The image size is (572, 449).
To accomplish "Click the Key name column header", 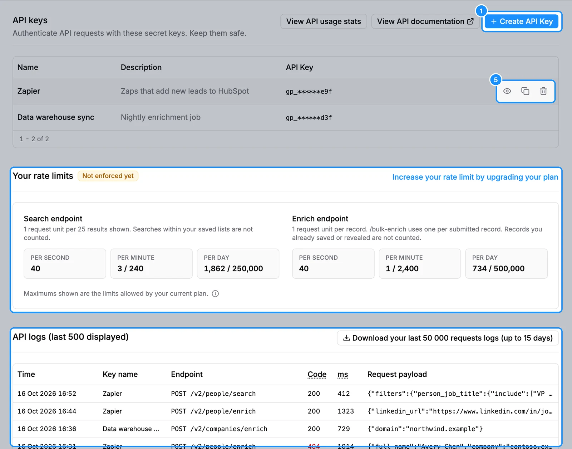I will pos(120,374).
